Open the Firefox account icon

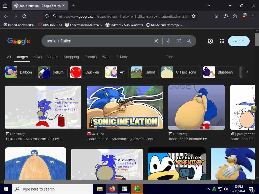point(226,16)
